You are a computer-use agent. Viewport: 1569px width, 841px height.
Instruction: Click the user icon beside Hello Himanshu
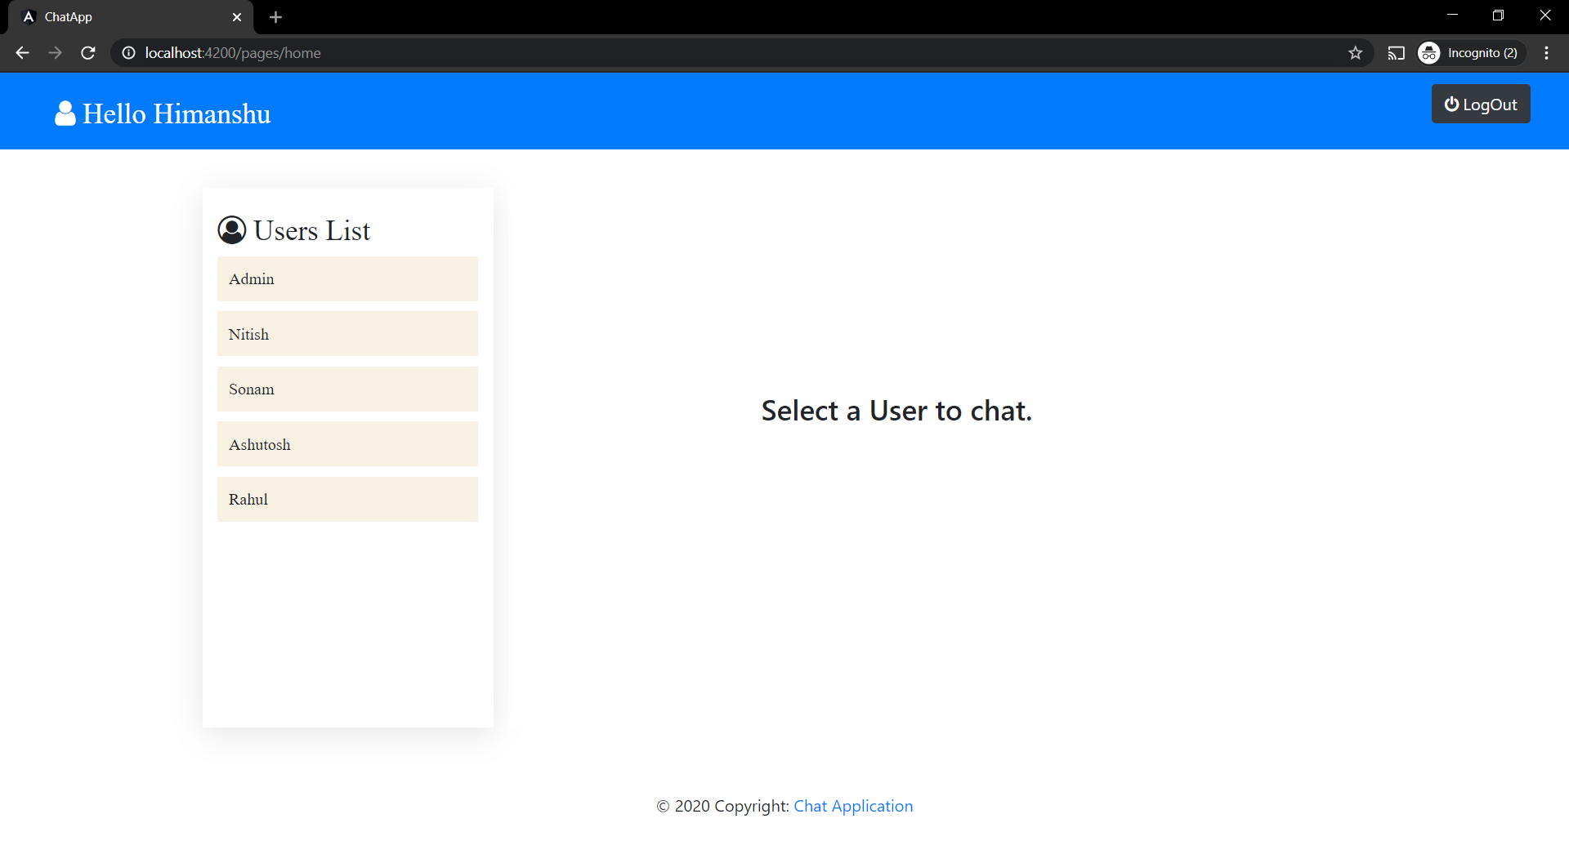click(65, 113)
